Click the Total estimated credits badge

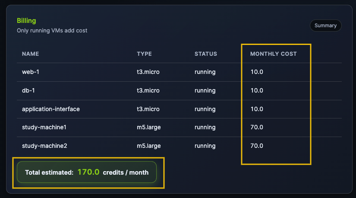click(87, 172)
